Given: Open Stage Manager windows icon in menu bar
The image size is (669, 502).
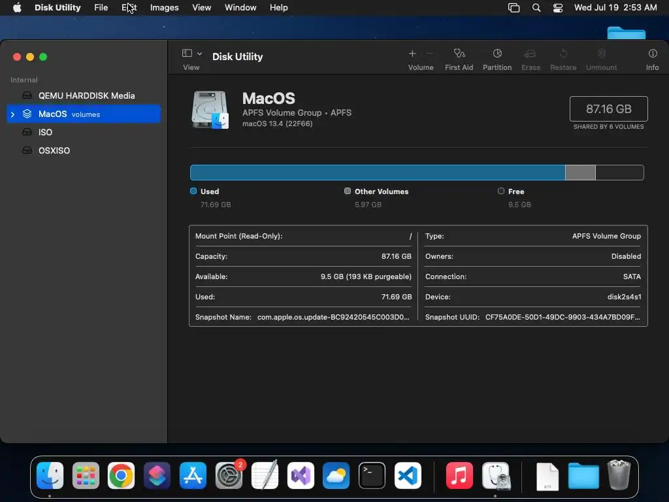Looking at the screenshot, I should [514, 8].
